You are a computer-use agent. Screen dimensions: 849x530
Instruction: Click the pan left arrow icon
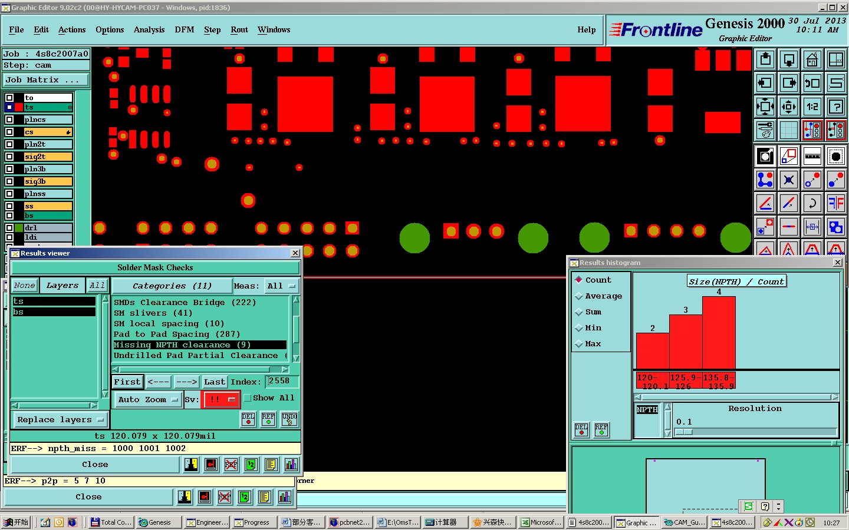pyautogui.click(x=765, y=83)
